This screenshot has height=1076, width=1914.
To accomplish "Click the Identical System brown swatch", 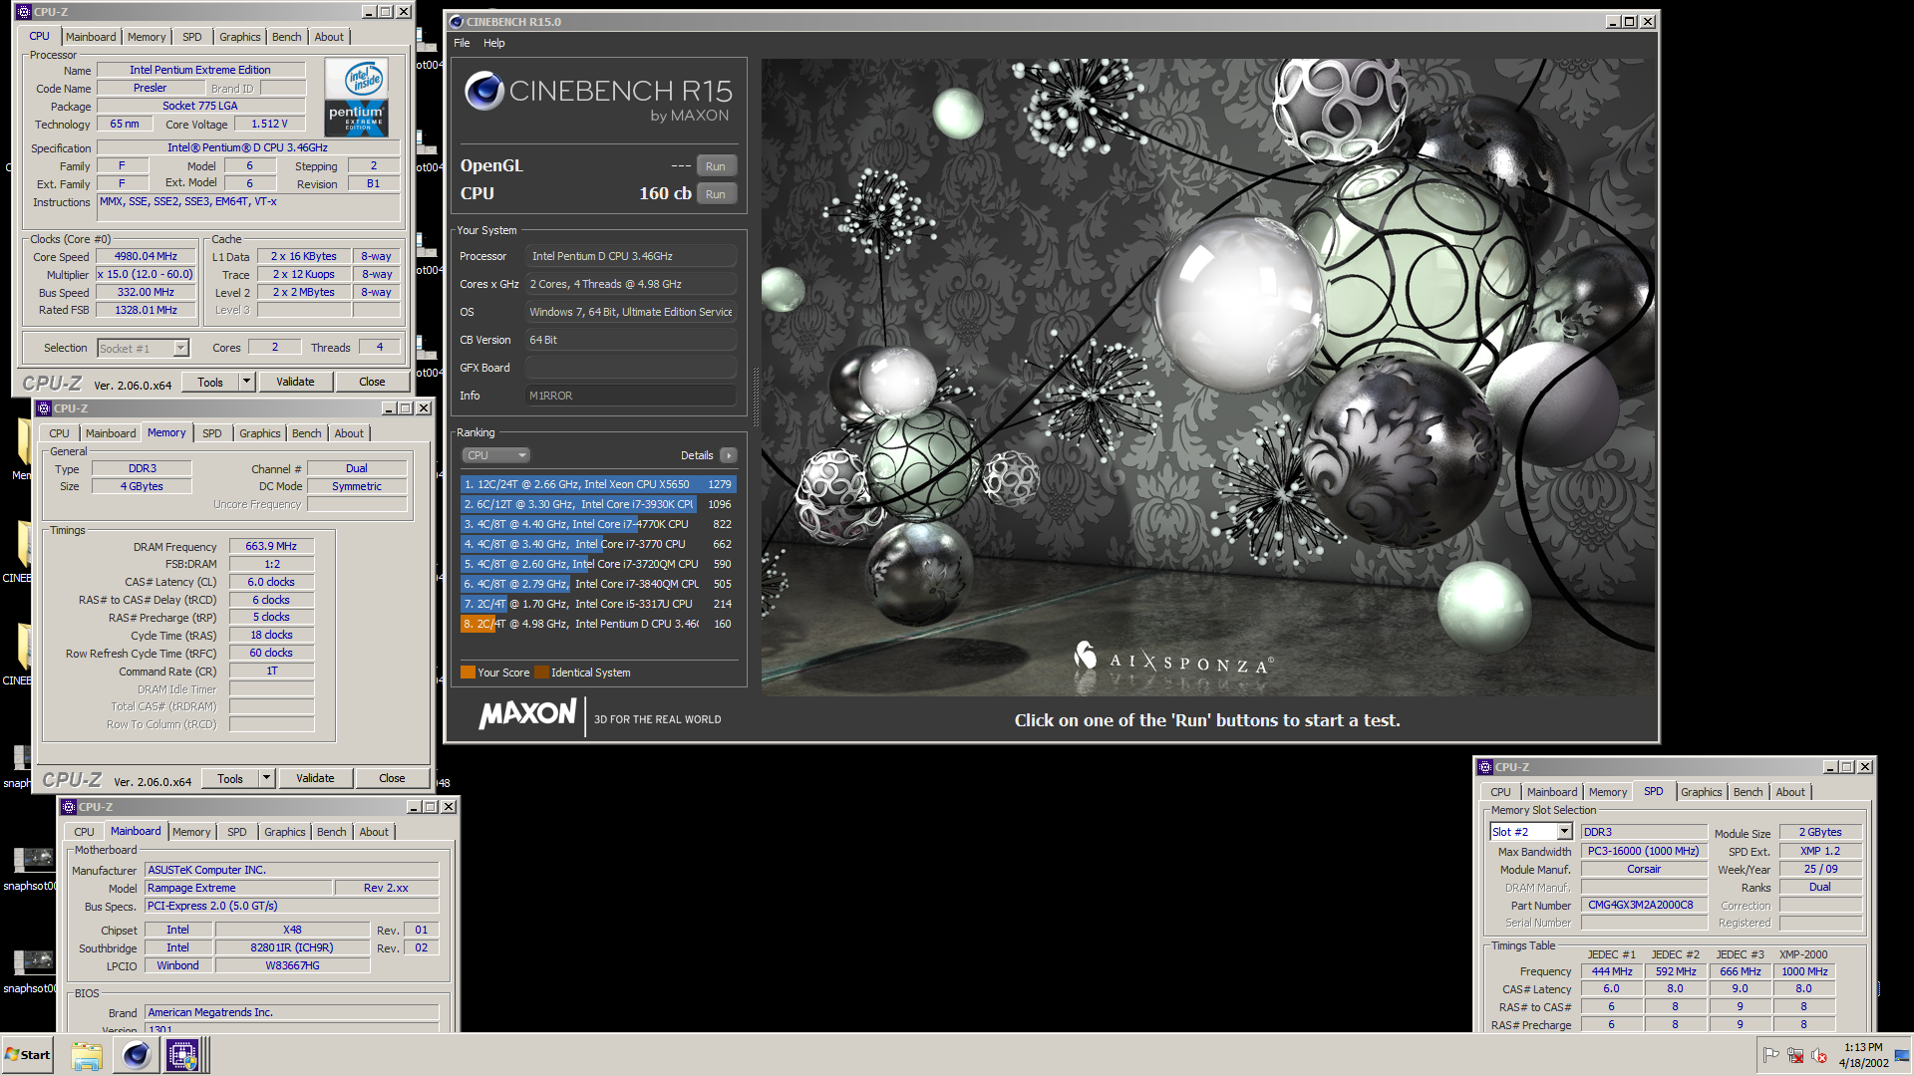I will pyautogui.click(x=541, y=672).
